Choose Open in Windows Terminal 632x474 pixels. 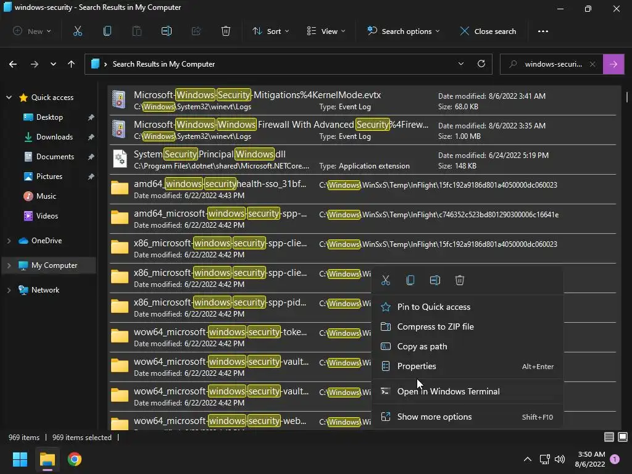click(467, 391)
